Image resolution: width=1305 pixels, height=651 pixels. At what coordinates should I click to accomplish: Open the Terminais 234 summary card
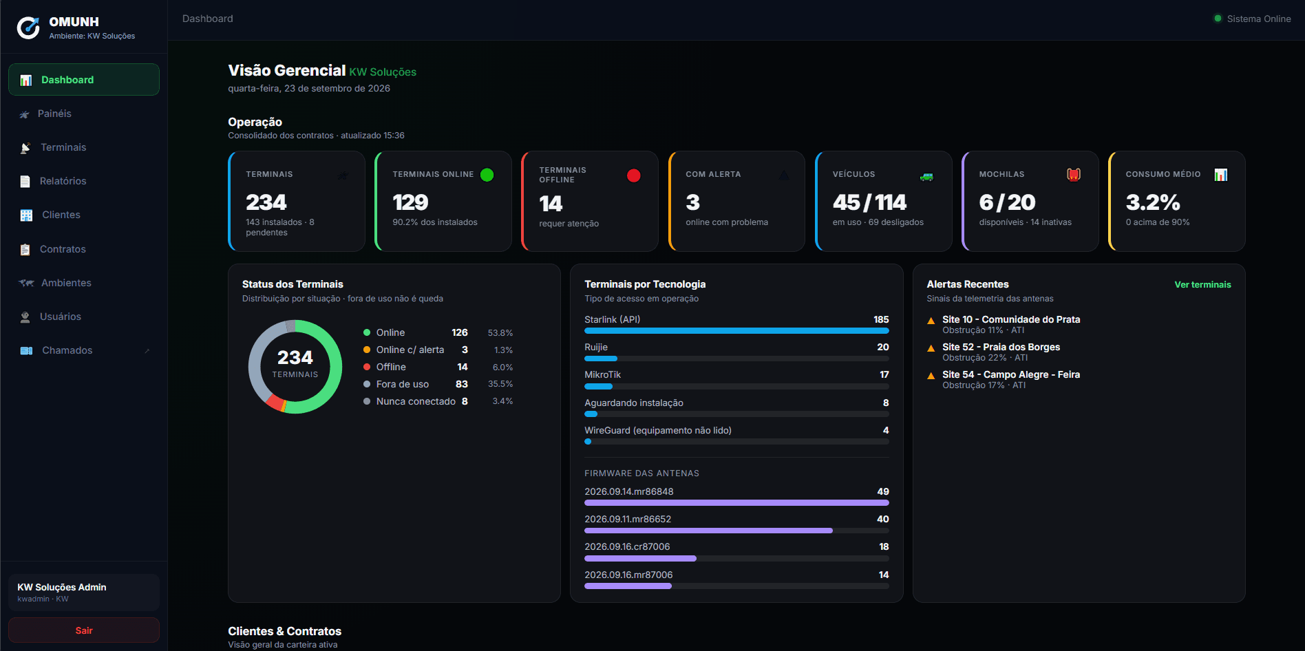(297, 202)
